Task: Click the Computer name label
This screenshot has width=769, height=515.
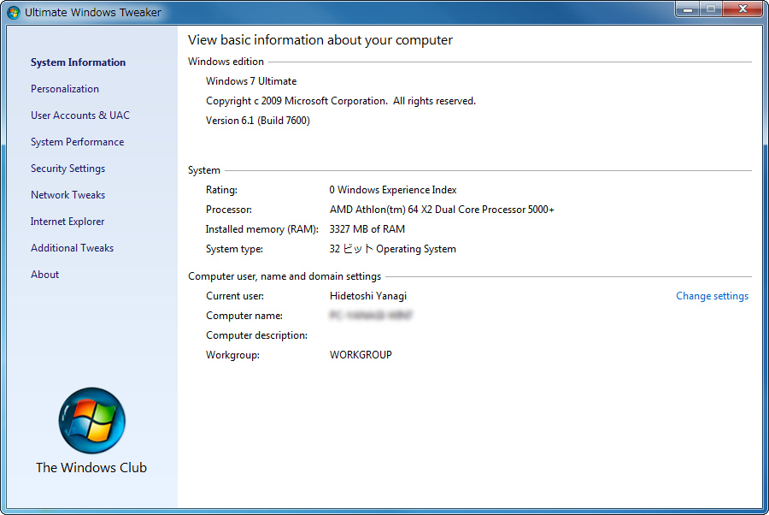Action: pos(244,316)
